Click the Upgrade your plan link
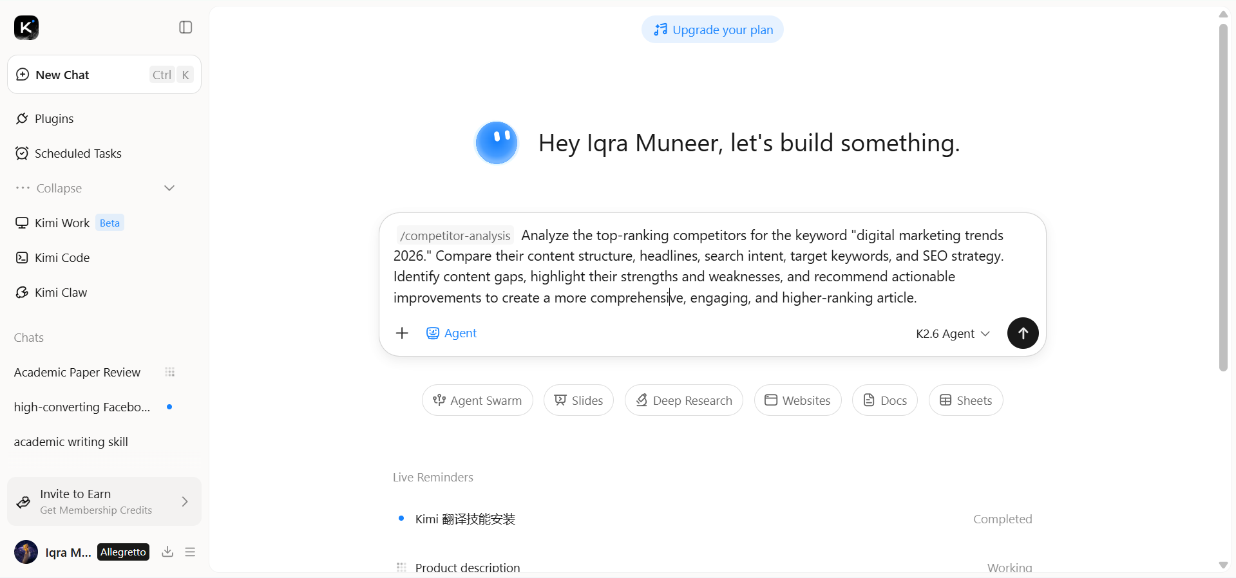 pos(712,30)
